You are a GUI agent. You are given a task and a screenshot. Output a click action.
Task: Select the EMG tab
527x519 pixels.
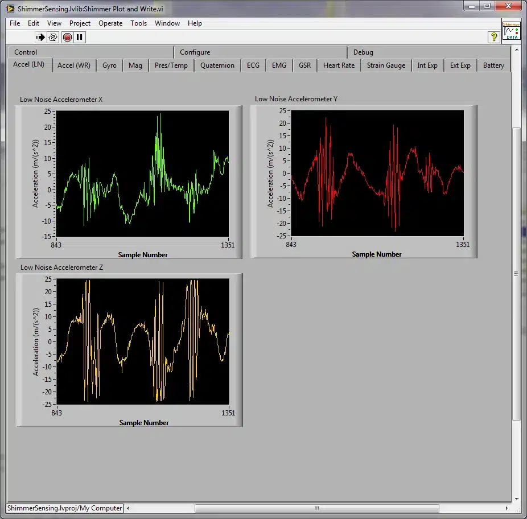(279, 65)
